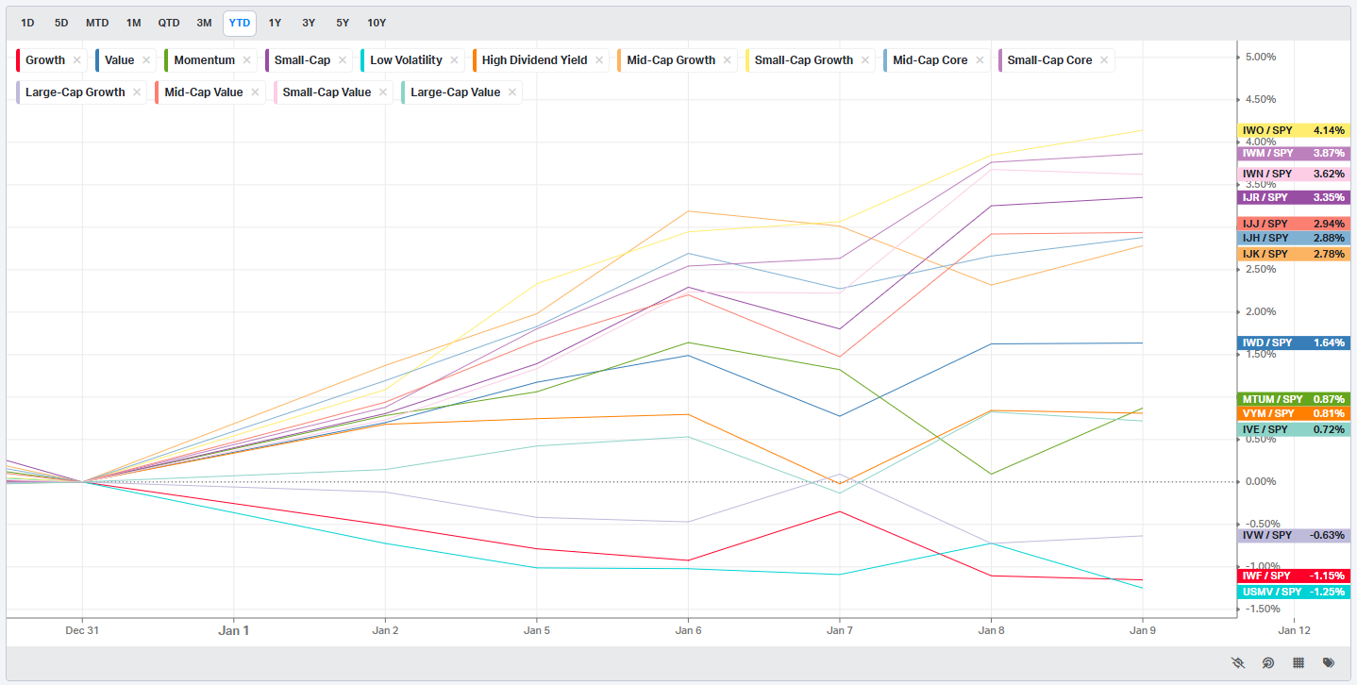Screen dimensions: 1357x685
Task: Remove the Small-Cap Core chip
Action: click(x=1104, y=60)
